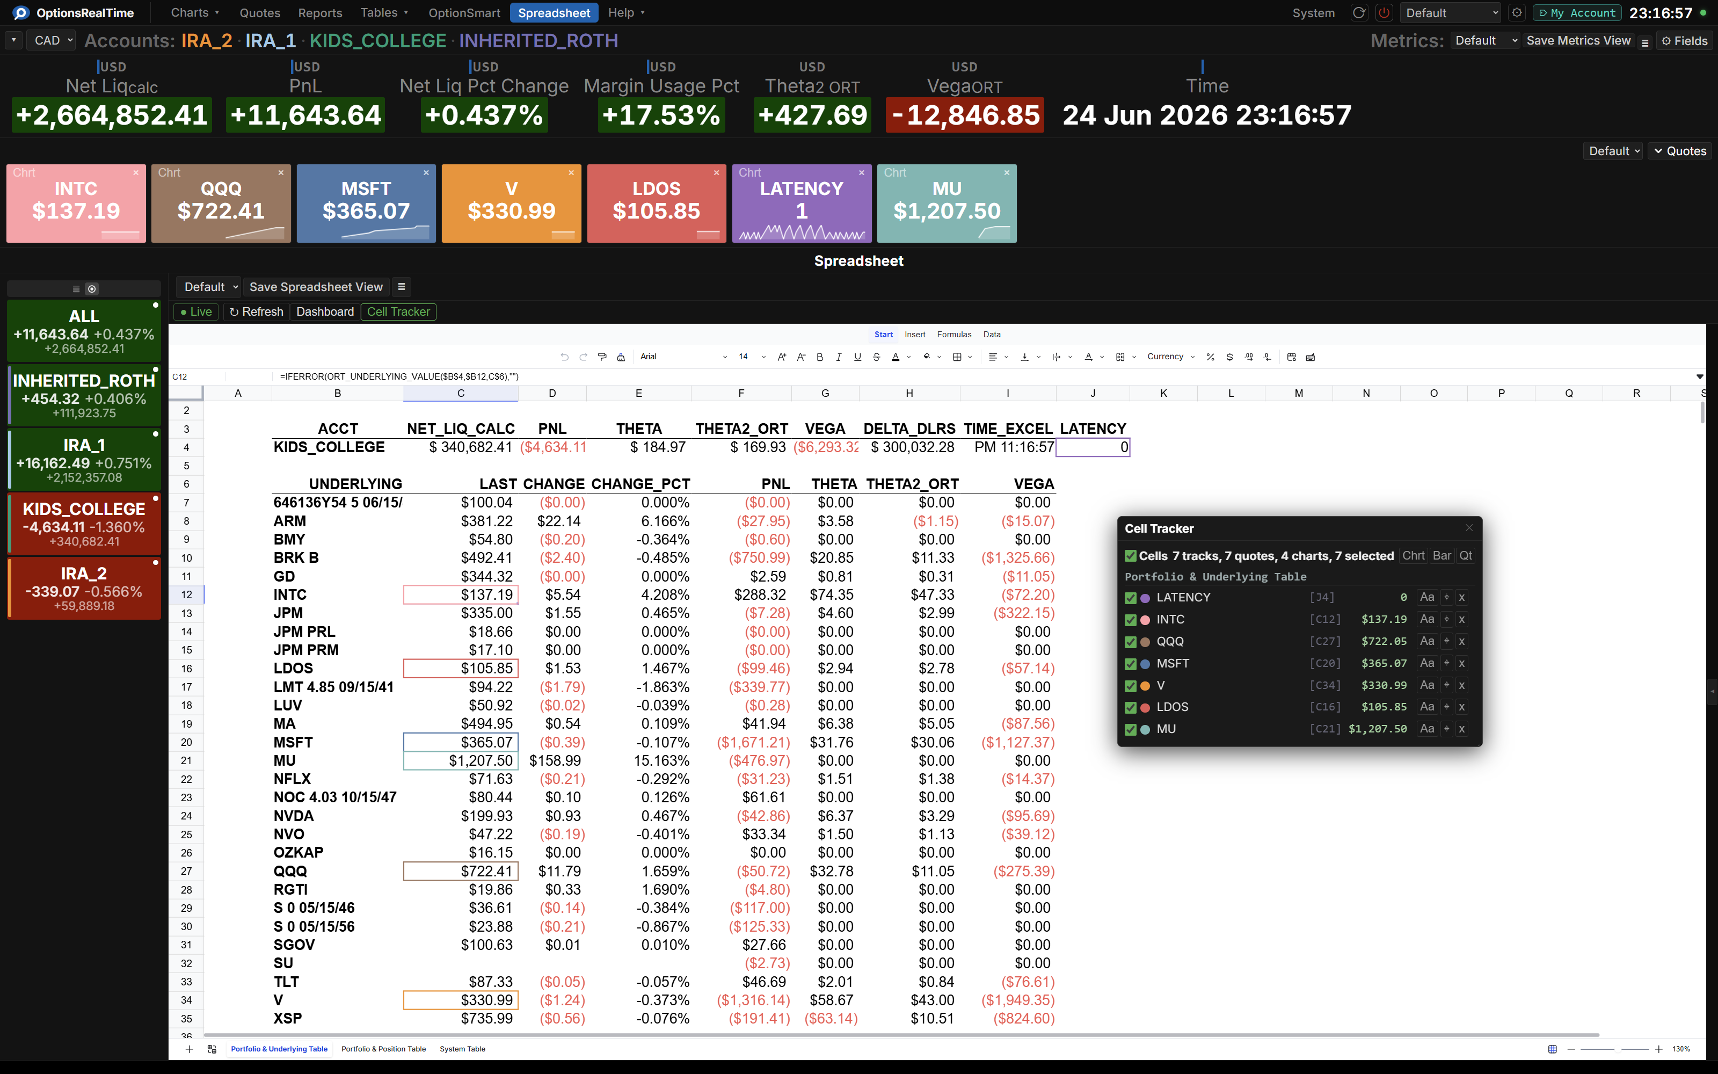Open the Metrics Default dropdown
Screen dimensions: 1718x1074
1486,40
